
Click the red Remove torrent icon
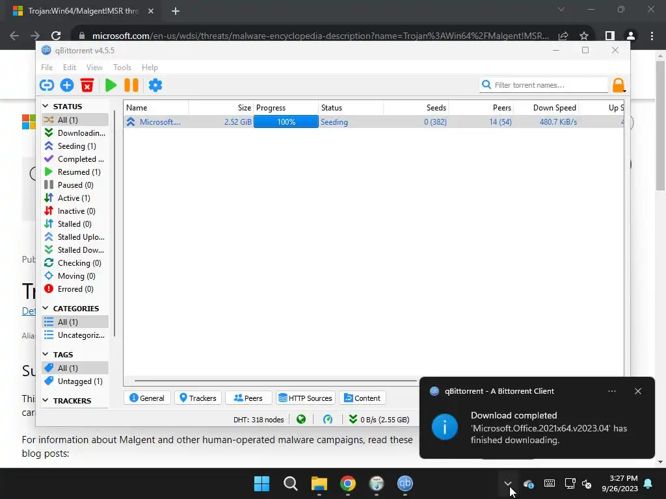[87, 85]
